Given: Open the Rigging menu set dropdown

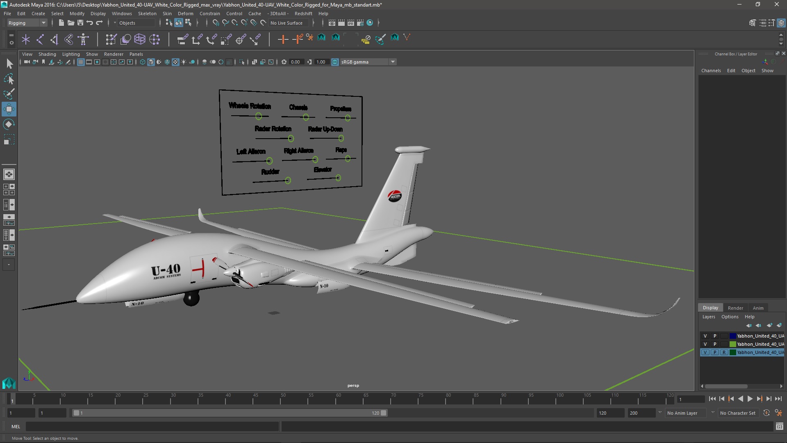Looking at the screenshot, I should click(x=27, y=23).
